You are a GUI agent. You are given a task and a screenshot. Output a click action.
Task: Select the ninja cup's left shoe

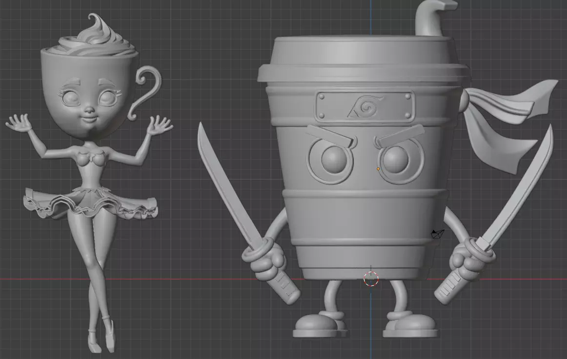tap(320, 325)
